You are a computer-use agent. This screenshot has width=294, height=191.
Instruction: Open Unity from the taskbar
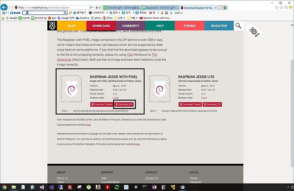[x=136, y=187]
